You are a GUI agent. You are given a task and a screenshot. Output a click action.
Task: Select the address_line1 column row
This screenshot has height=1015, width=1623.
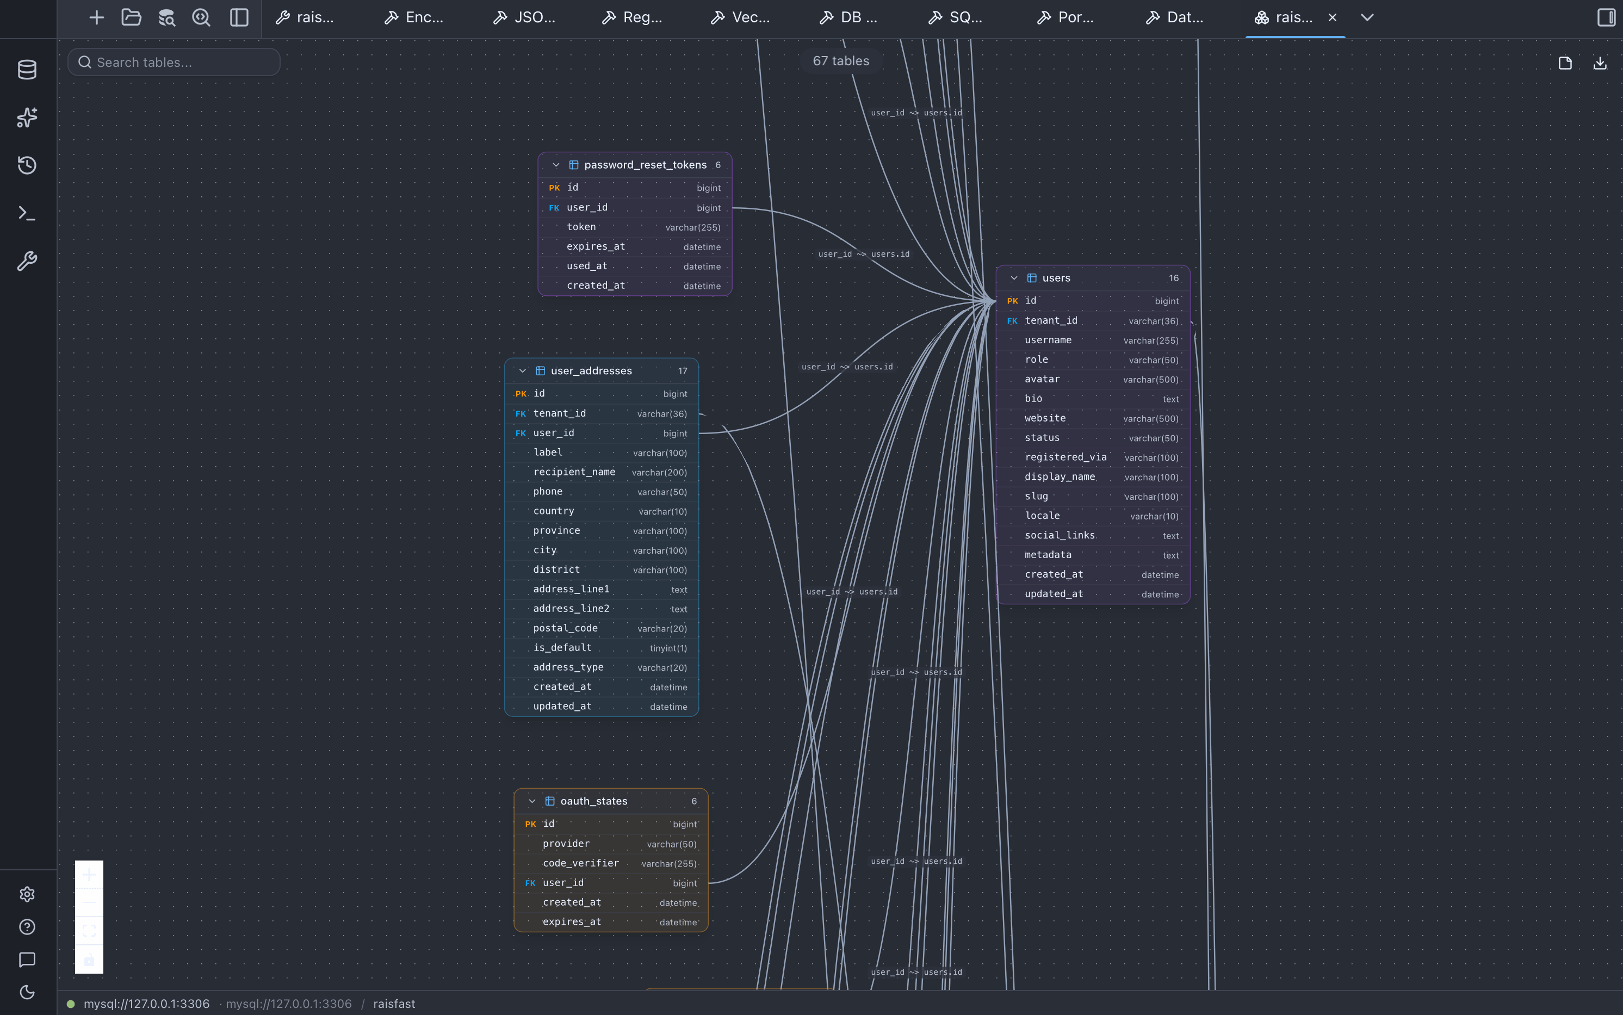pyautogui.click(x=602, y=590)
